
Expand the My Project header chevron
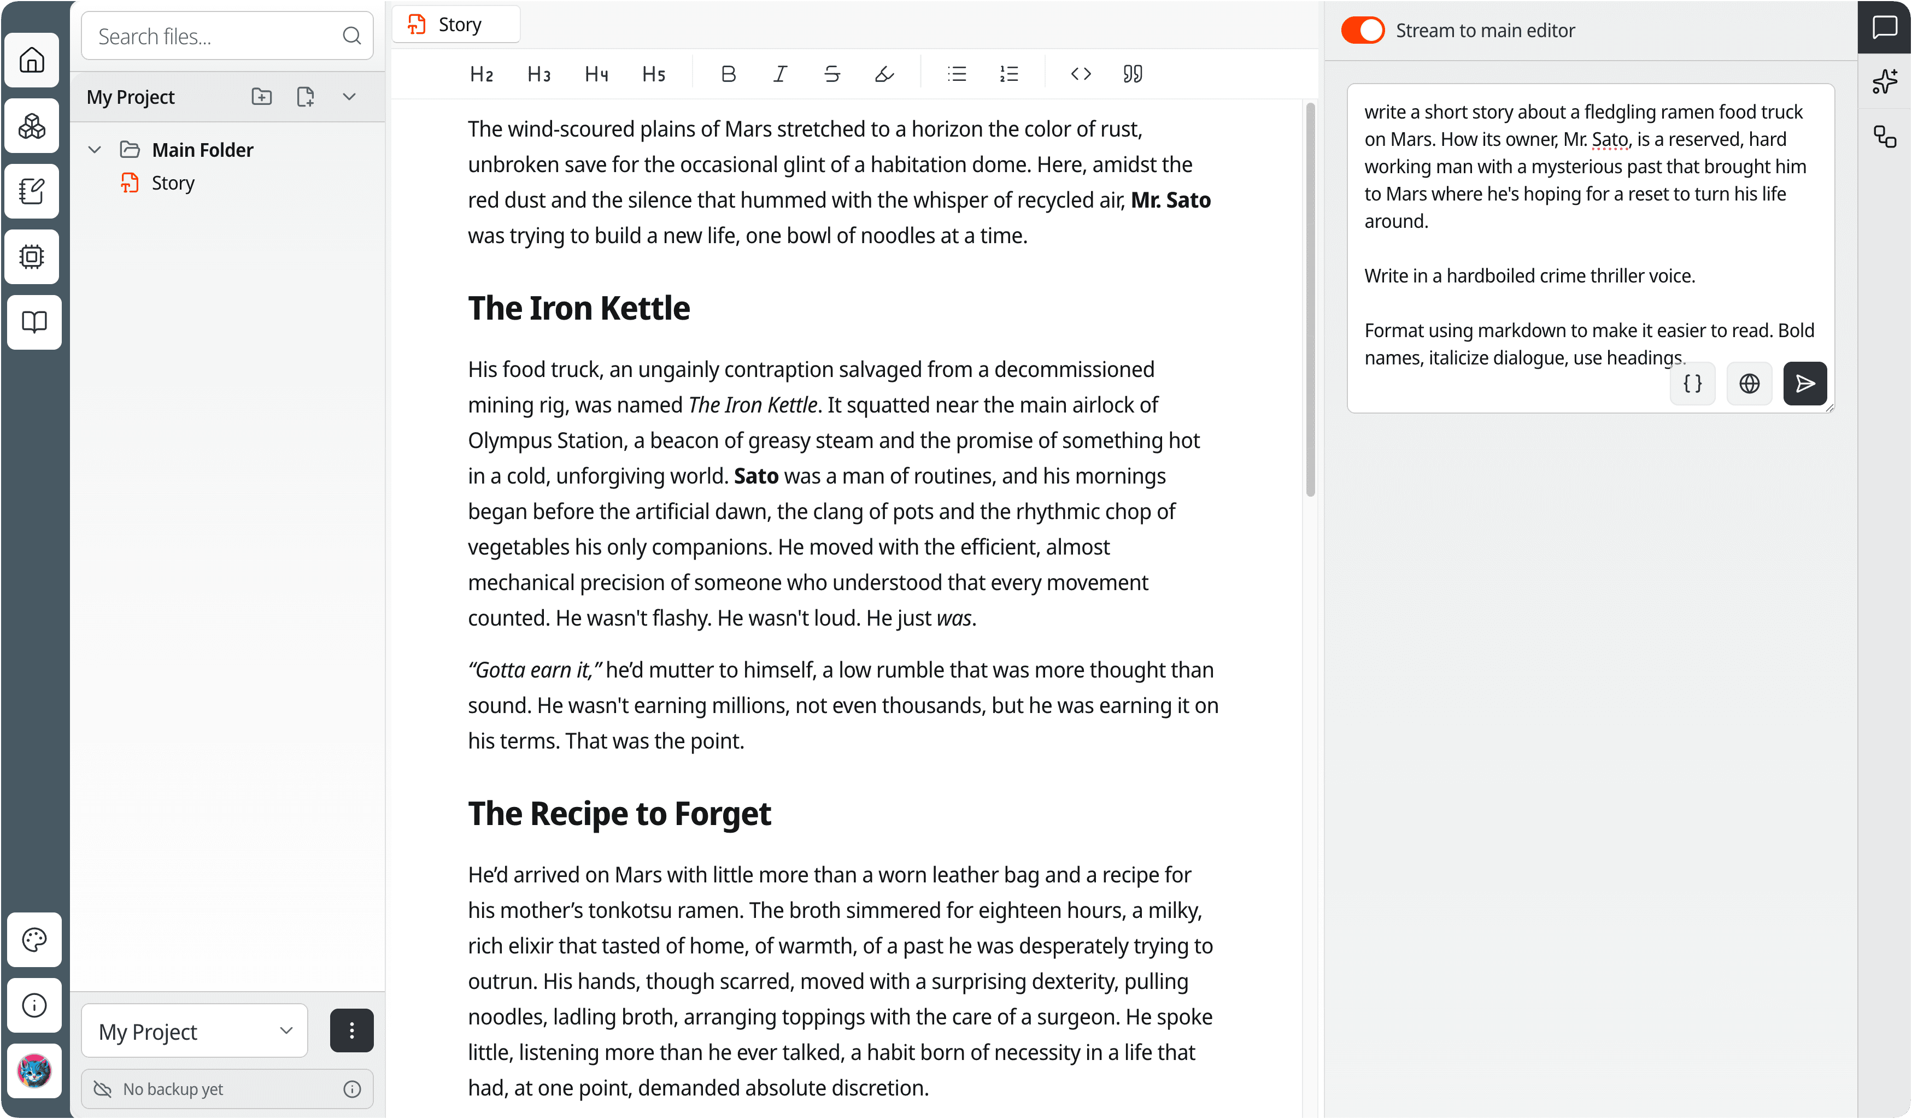(349, 96)
